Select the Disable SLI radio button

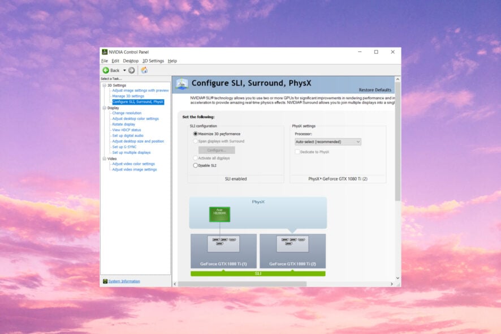tap(195, 165)
